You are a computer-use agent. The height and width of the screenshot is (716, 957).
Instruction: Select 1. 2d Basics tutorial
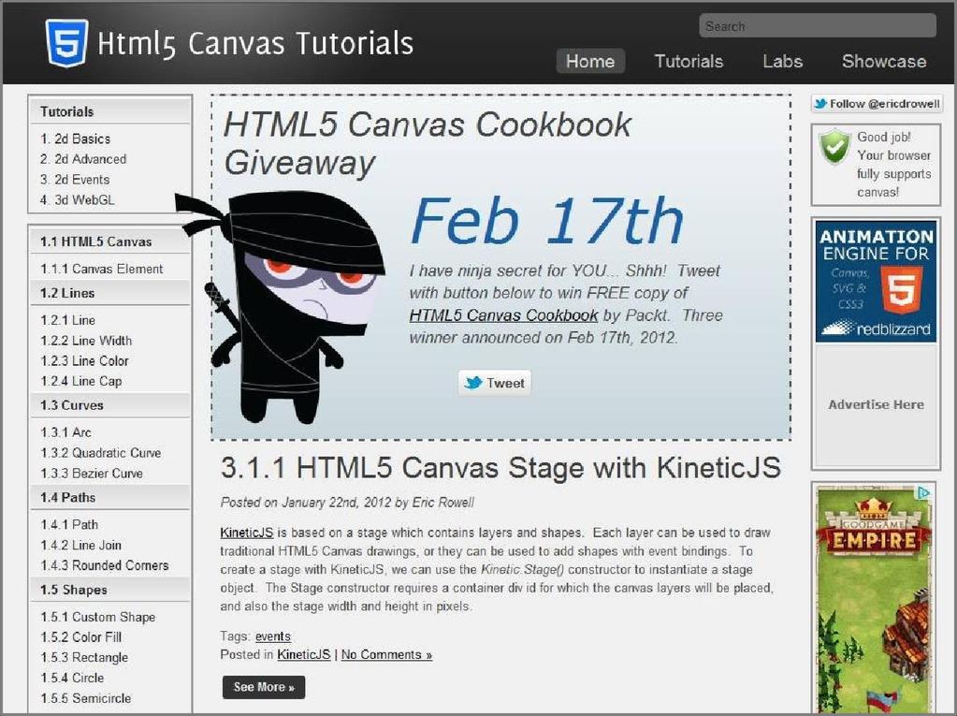(75, 139)
